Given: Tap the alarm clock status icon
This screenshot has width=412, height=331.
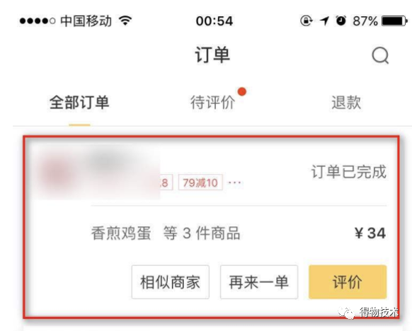Looking at the screenshot, I should tap(341, 21).
